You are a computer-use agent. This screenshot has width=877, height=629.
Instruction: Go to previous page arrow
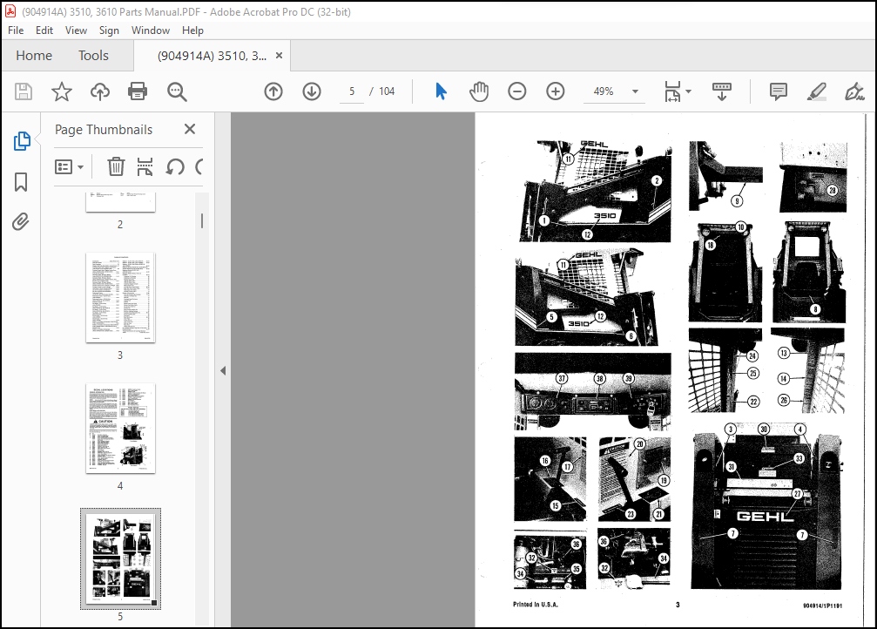click(x=273, y=91)
